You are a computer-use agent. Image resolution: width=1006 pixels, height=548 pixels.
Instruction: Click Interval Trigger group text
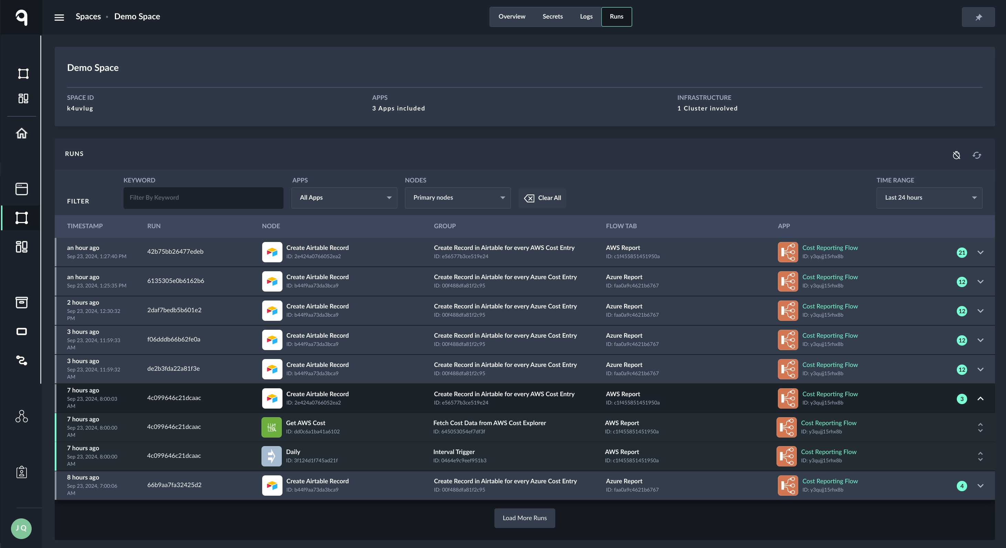pyautogui.click(x=454, y=452)
